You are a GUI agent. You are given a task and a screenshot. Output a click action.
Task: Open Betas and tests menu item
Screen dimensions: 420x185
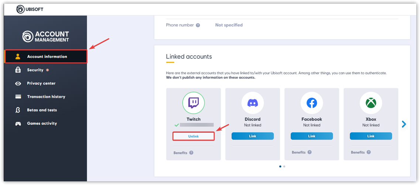pyautogui.click(x=45, y=110)
